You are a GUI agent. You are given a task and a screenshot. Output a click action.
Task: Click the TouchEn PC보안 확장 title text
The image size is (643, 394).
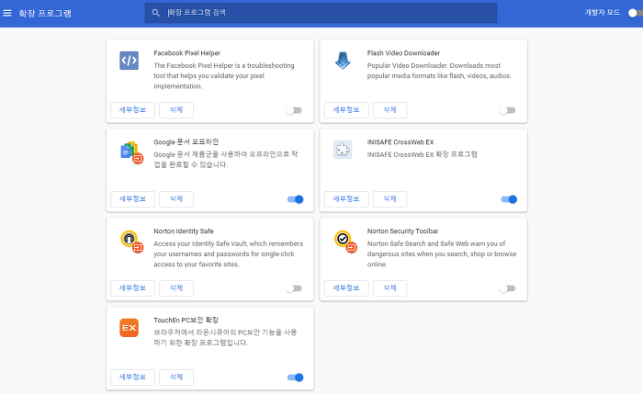[186, 320]
